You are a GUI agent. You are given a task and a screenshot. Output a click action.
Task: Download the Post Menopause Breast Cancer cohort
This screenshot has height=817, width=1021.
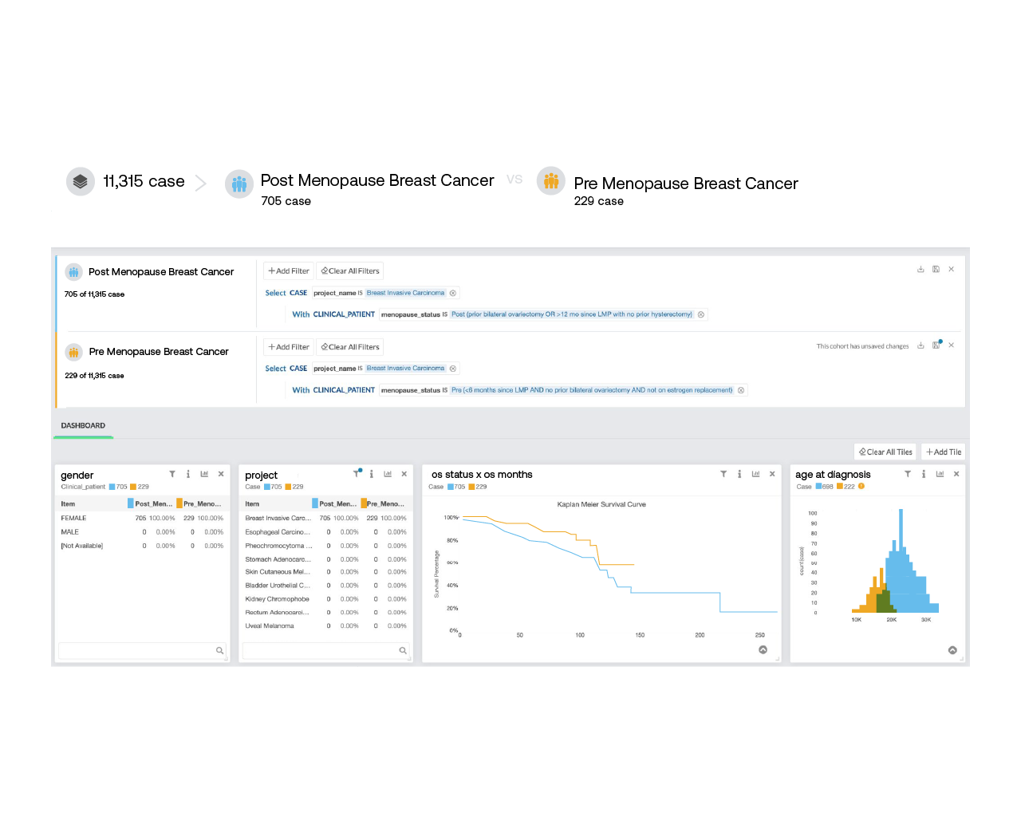[920, 270]
